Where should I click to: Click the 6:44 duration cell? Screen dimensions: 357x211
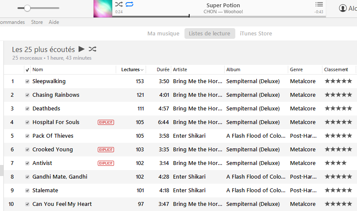tap(164, 122)
